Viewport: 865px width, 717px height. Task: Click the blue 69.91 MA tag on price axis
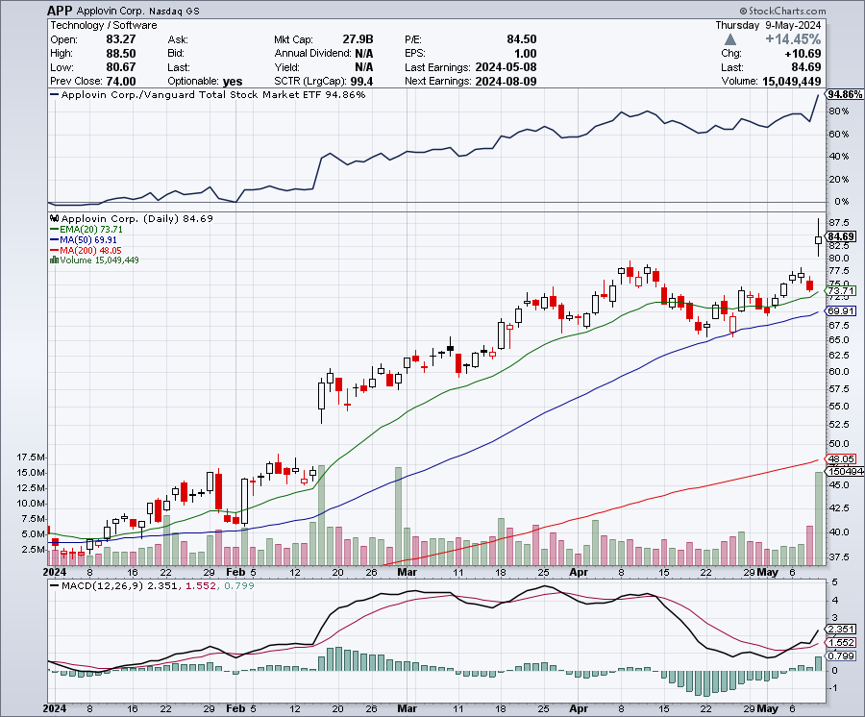pos(841,310)
